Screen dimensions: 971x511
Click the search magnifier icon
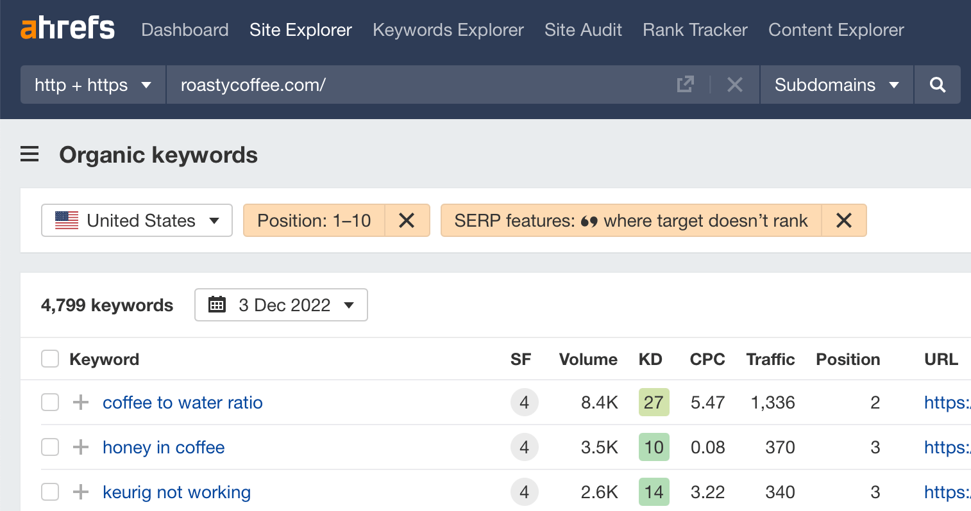tap(937, 85)
